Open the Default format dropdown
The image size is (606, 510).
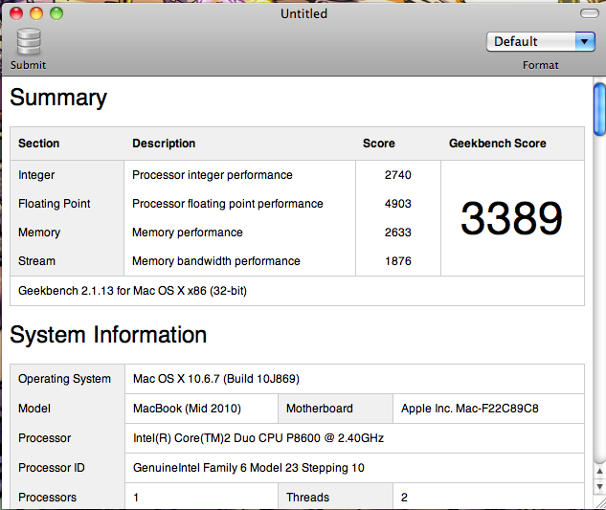tap(540, 41)
